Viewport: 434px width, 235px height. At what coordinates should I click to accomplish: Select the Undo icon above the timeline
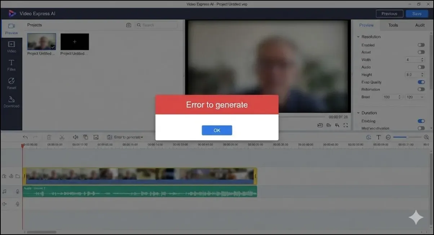pyautogui.click(x=25, y=137)
